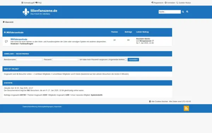Viewport: 212px width, 133px height.
Task: Click the Schnellzugriff hamburger icon
Action: coord(22,2)
